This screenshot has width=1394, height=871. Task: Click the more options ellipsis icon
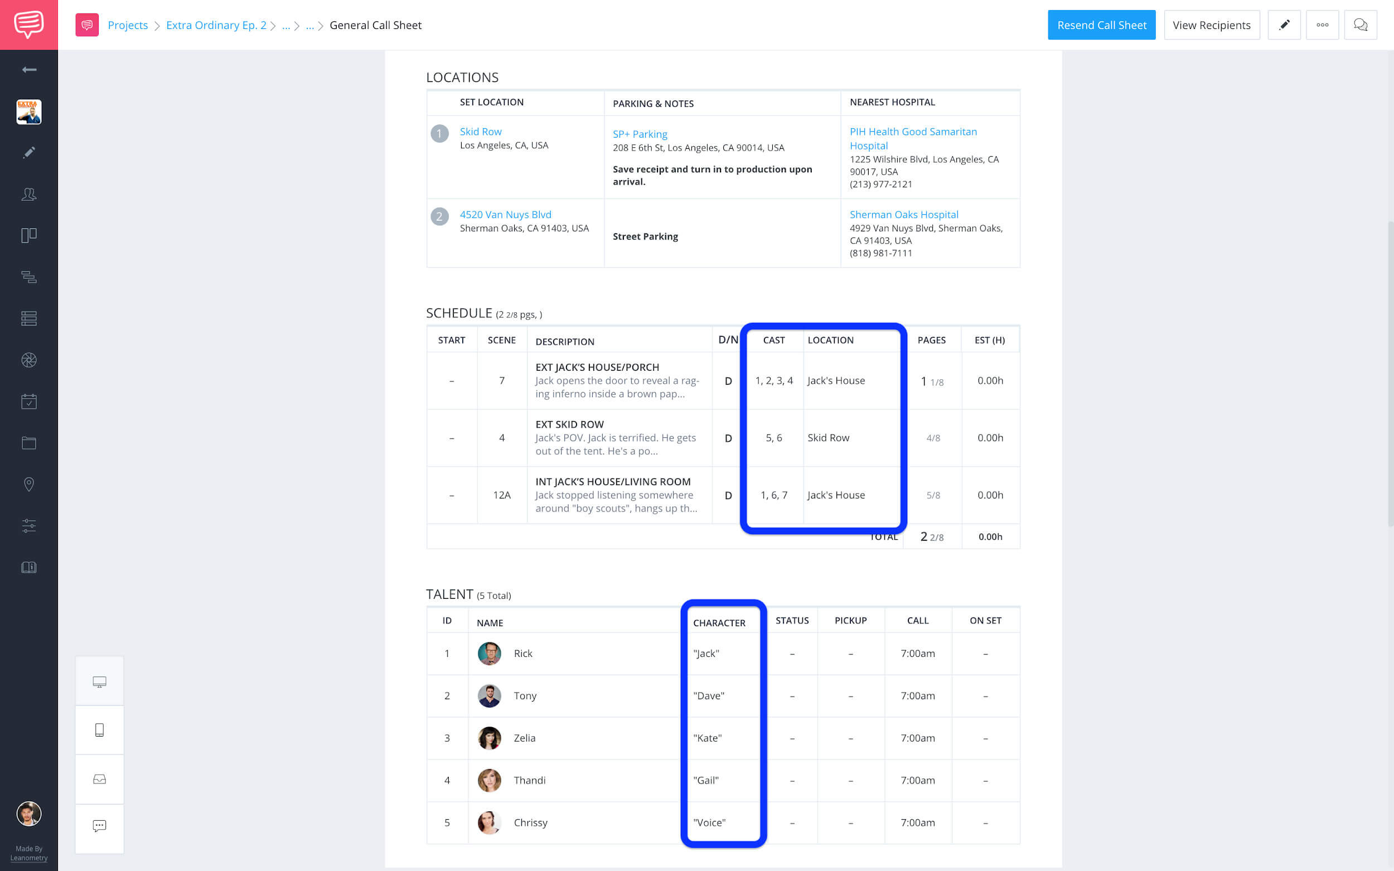pos(1322,24)
